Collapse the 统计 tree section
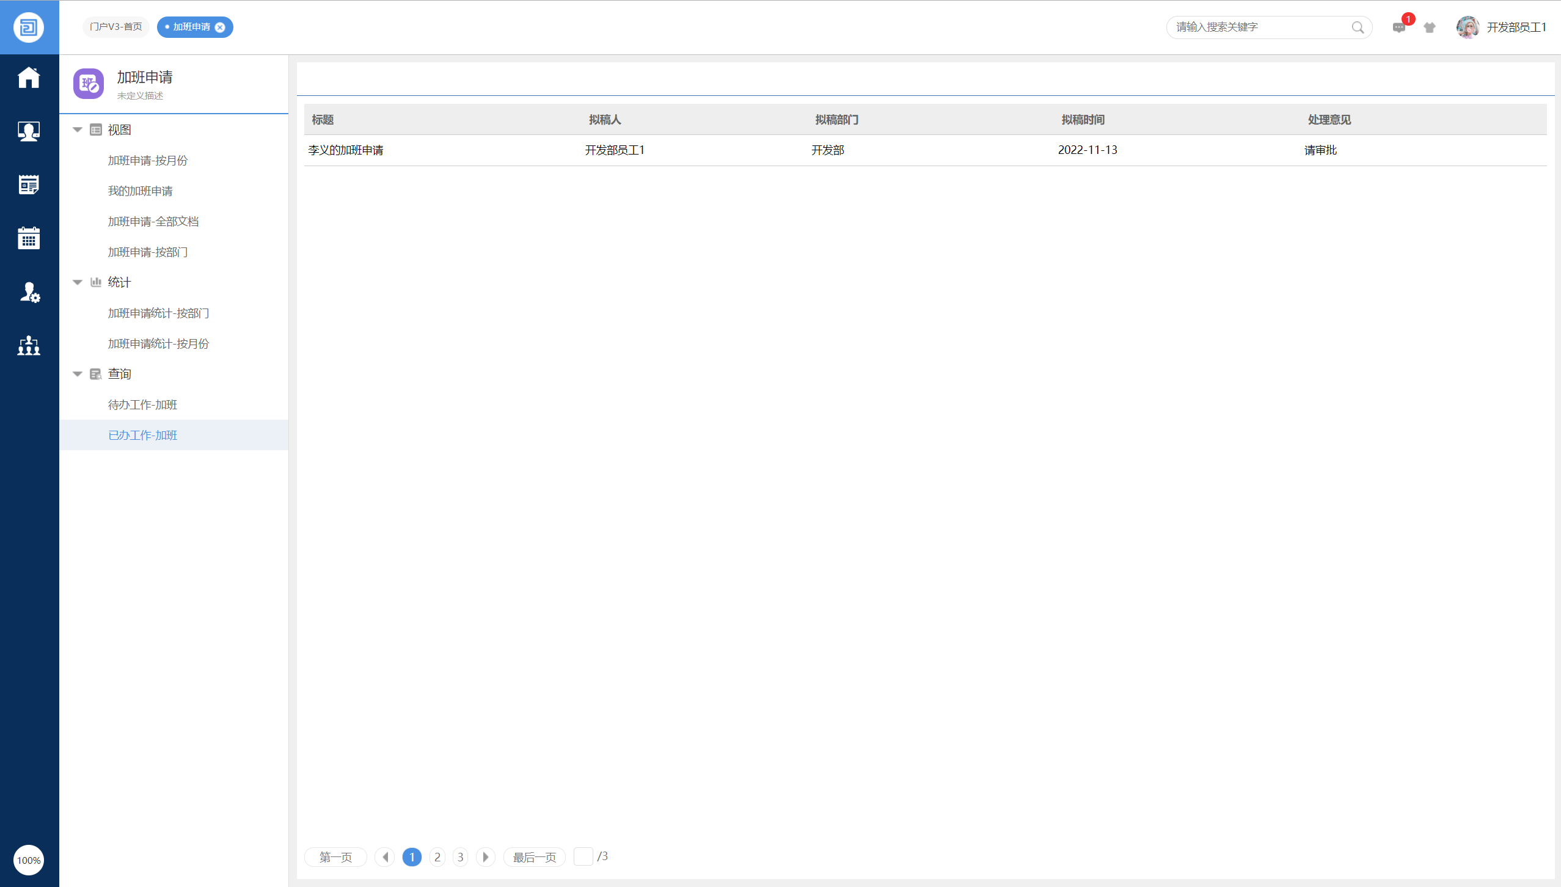 point(78,282)
